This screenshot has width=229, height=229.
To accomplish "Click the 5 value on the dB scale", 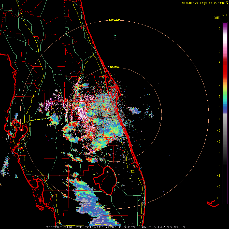I will [x=220, y=51].
